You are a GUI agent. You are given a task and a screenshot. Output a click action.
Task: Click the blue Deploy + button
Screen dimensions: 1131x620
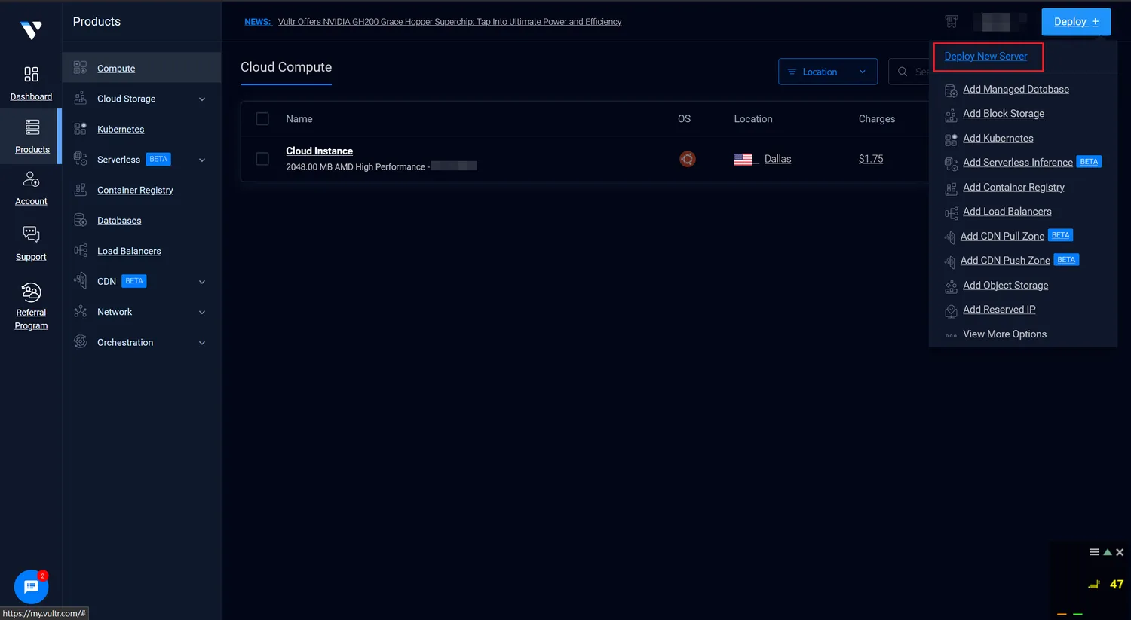pos(1075,22)
